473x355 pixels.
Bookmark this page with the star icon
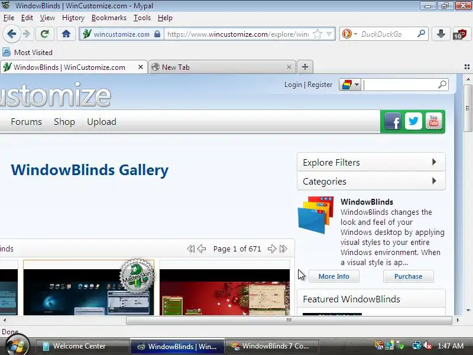pos(318,34)
